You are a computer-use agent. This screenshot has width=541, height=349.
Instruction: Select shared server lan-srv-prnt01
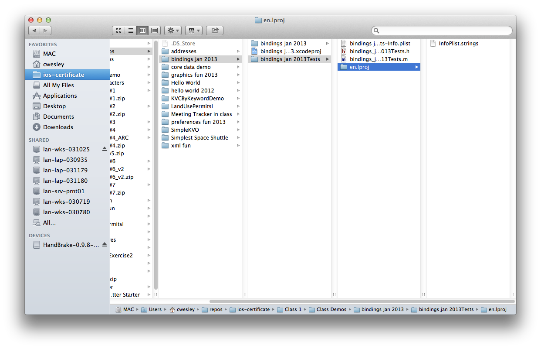pyautogui.click(x=67, y=191)
